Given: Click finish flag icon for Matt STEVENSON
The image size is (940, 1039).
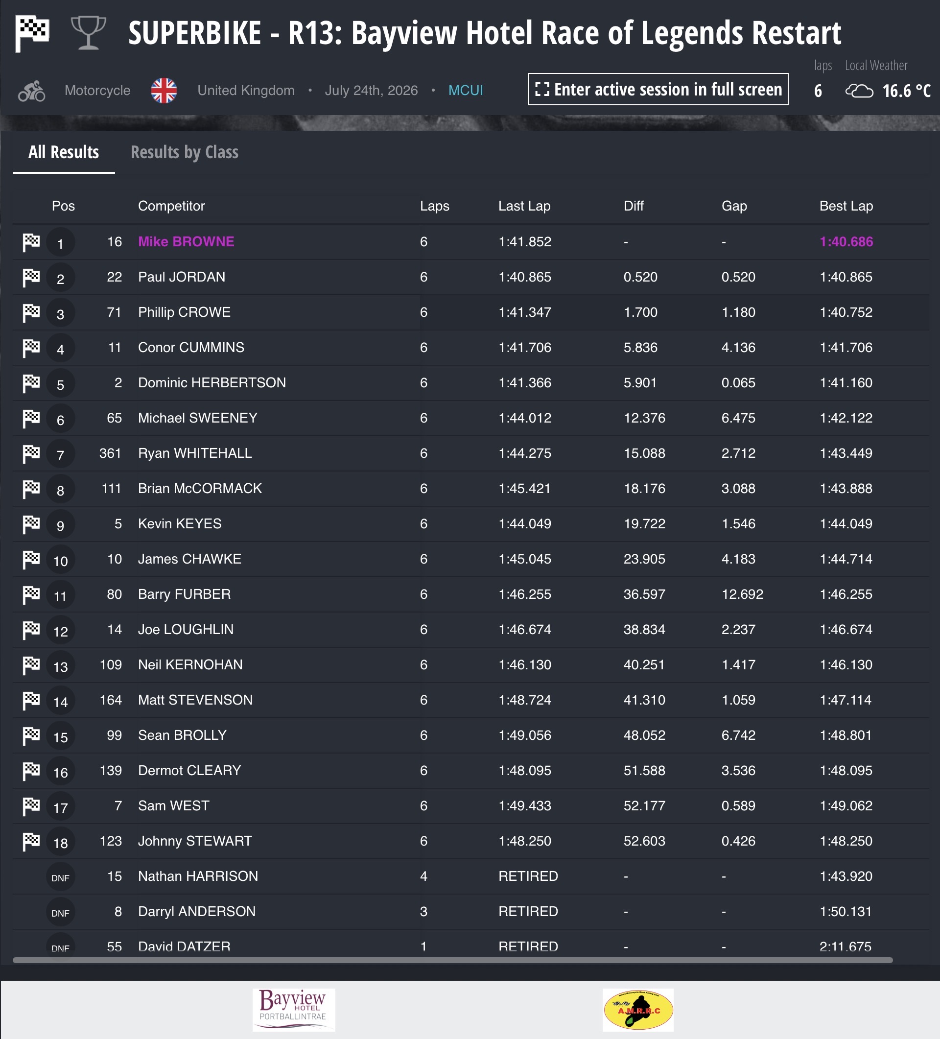Looking at the screenshot, I should point(31,701).
